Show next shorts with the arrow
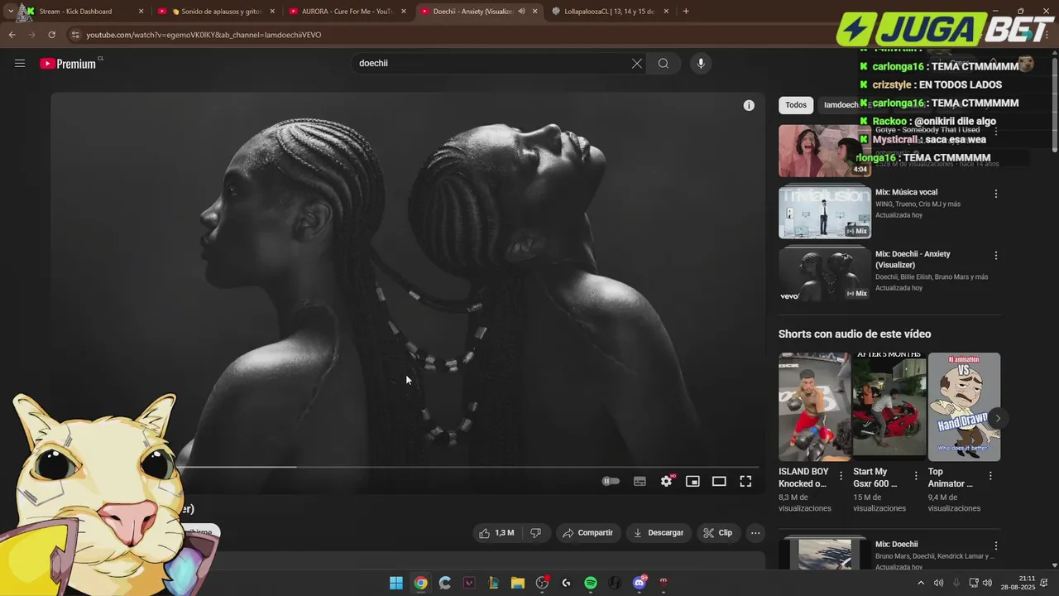The image size is (1059, 596). [998, 418]
